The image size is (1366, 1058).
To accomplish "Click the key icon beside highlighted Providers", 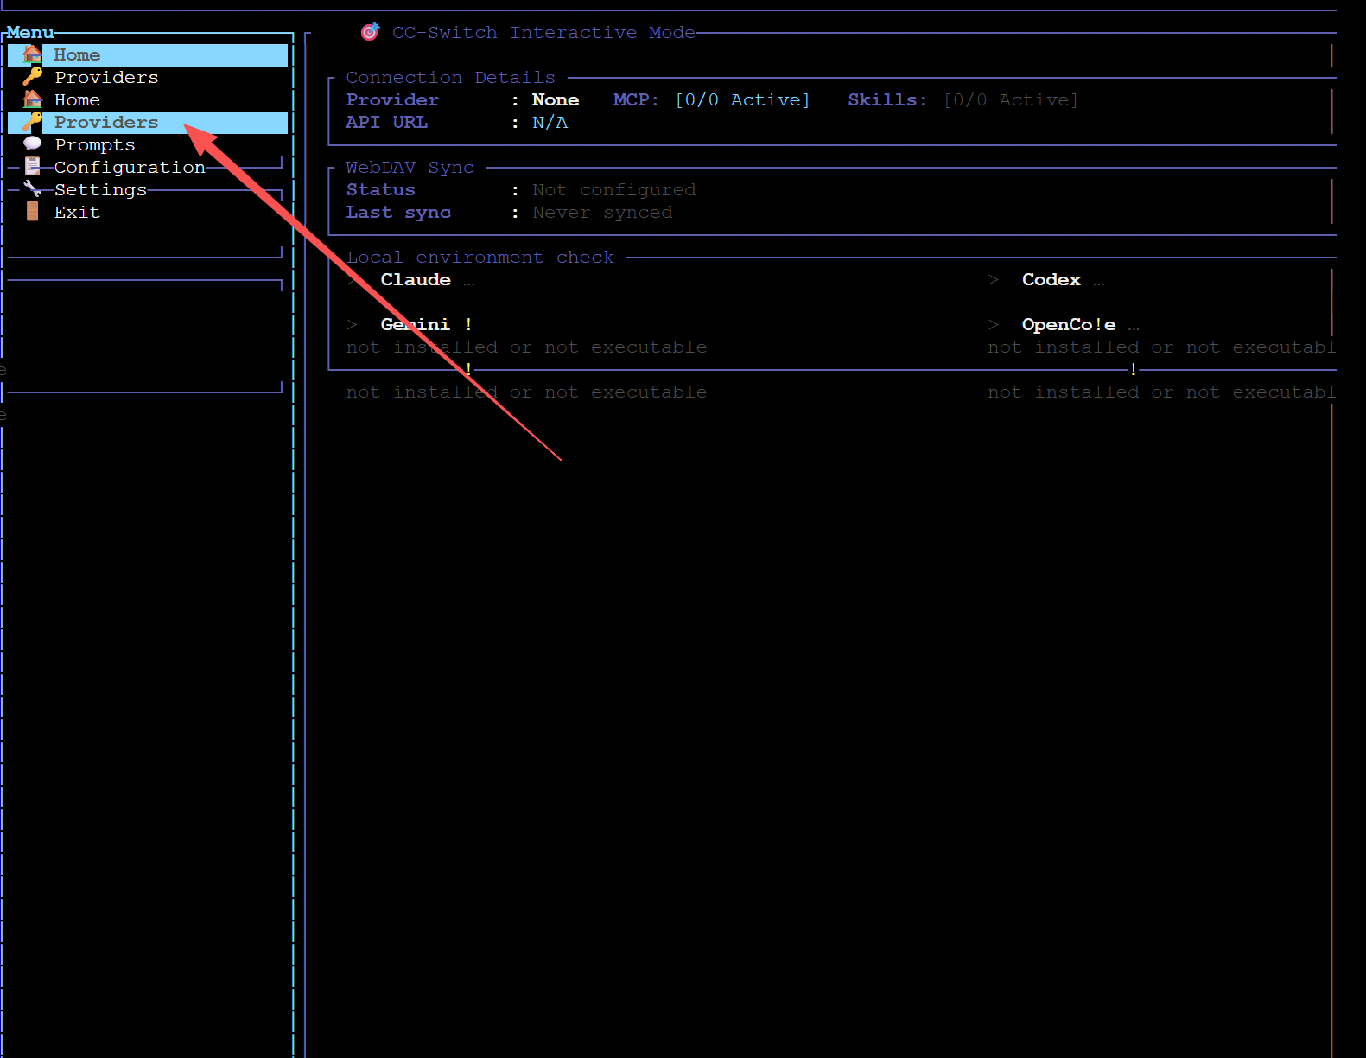I will pyautogui.click(x=33, y=122).
